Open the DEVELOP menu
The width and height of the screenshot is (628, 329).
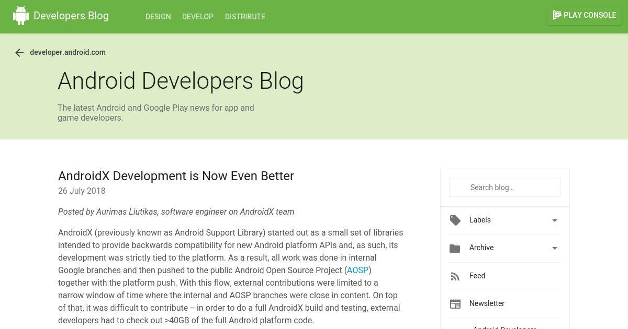pos(198,17)
